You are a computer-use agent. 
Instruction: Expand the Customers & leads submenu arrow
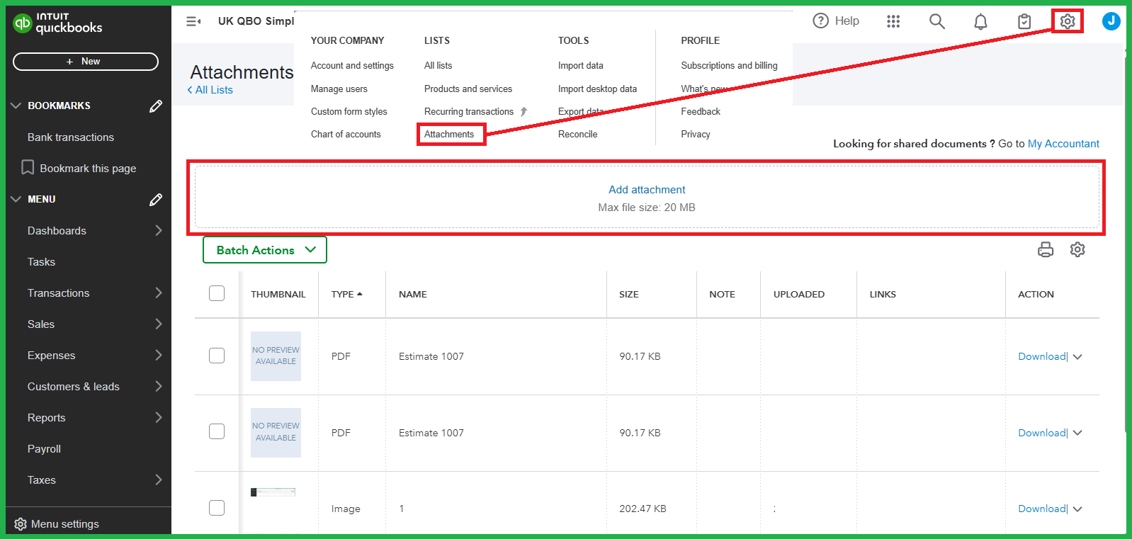pos(159,386)
